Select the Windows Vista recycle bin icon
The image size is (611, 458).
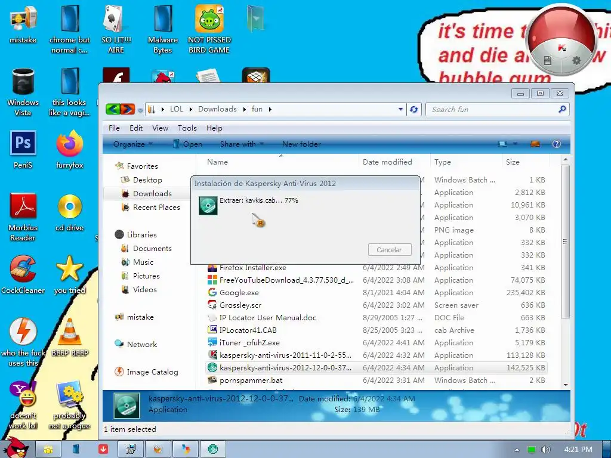(23, 92)
